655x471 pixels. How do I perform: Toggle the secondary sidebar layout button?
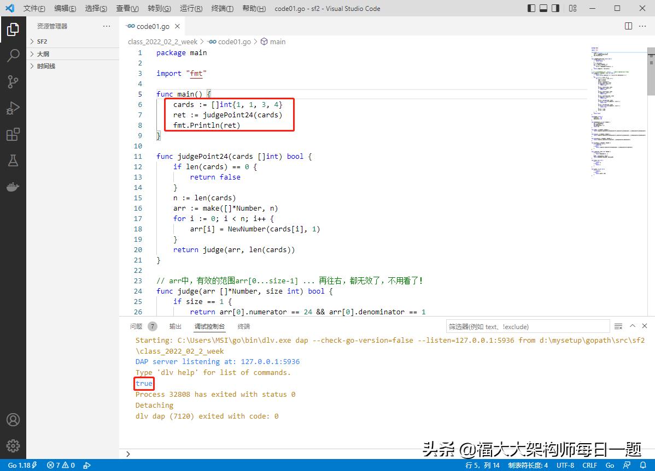click(x=555, y=8)
